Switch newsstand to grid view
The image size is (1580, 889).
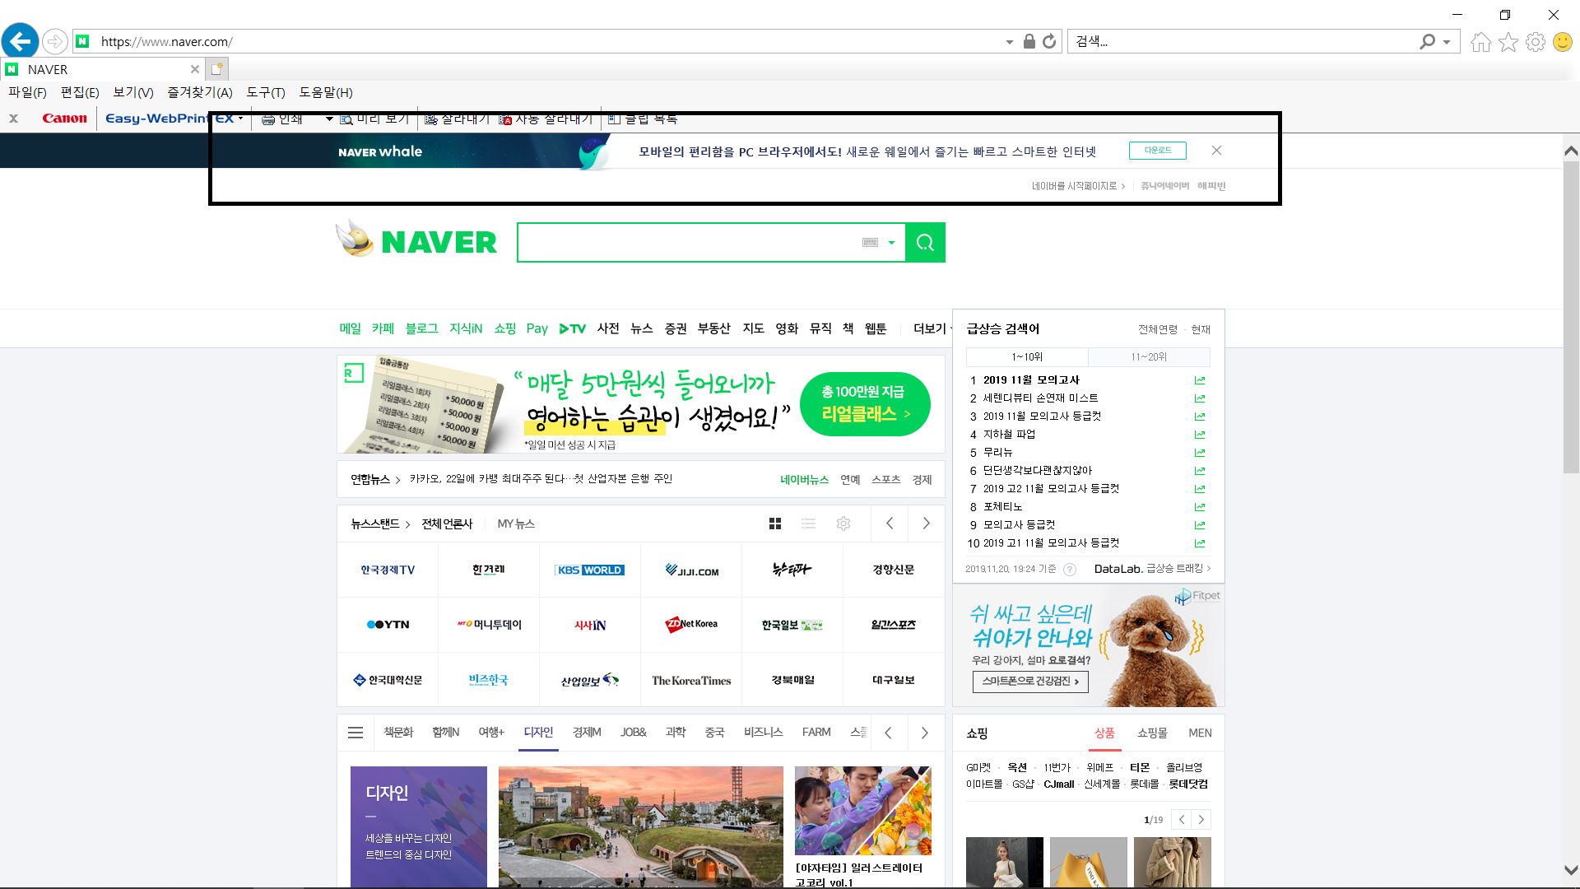tap(774, 524)
